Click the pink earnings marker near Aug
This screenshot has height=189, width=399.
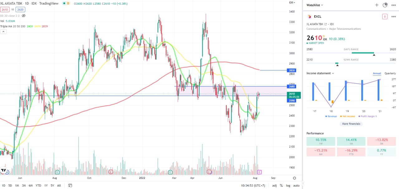[x=259, y=172]
